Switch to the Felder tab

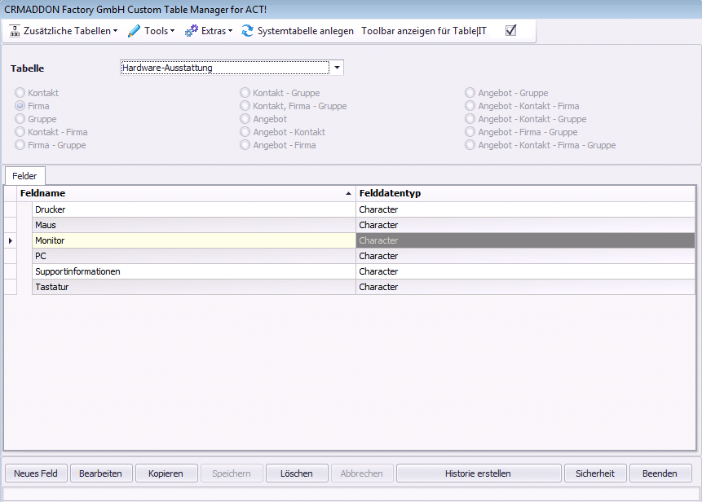(x=24, y=176)
